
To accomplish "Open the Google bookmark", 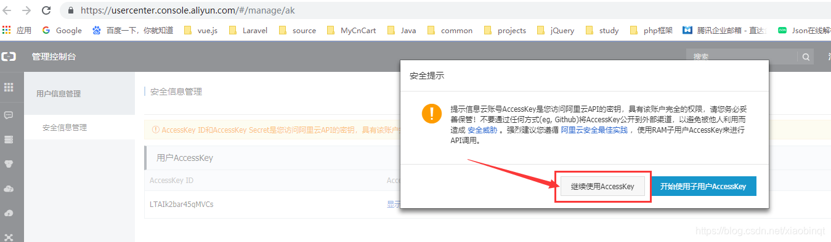I will 62,30.
